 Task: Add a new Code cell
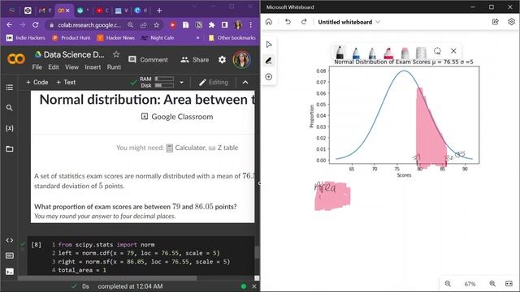pos(37,82)
